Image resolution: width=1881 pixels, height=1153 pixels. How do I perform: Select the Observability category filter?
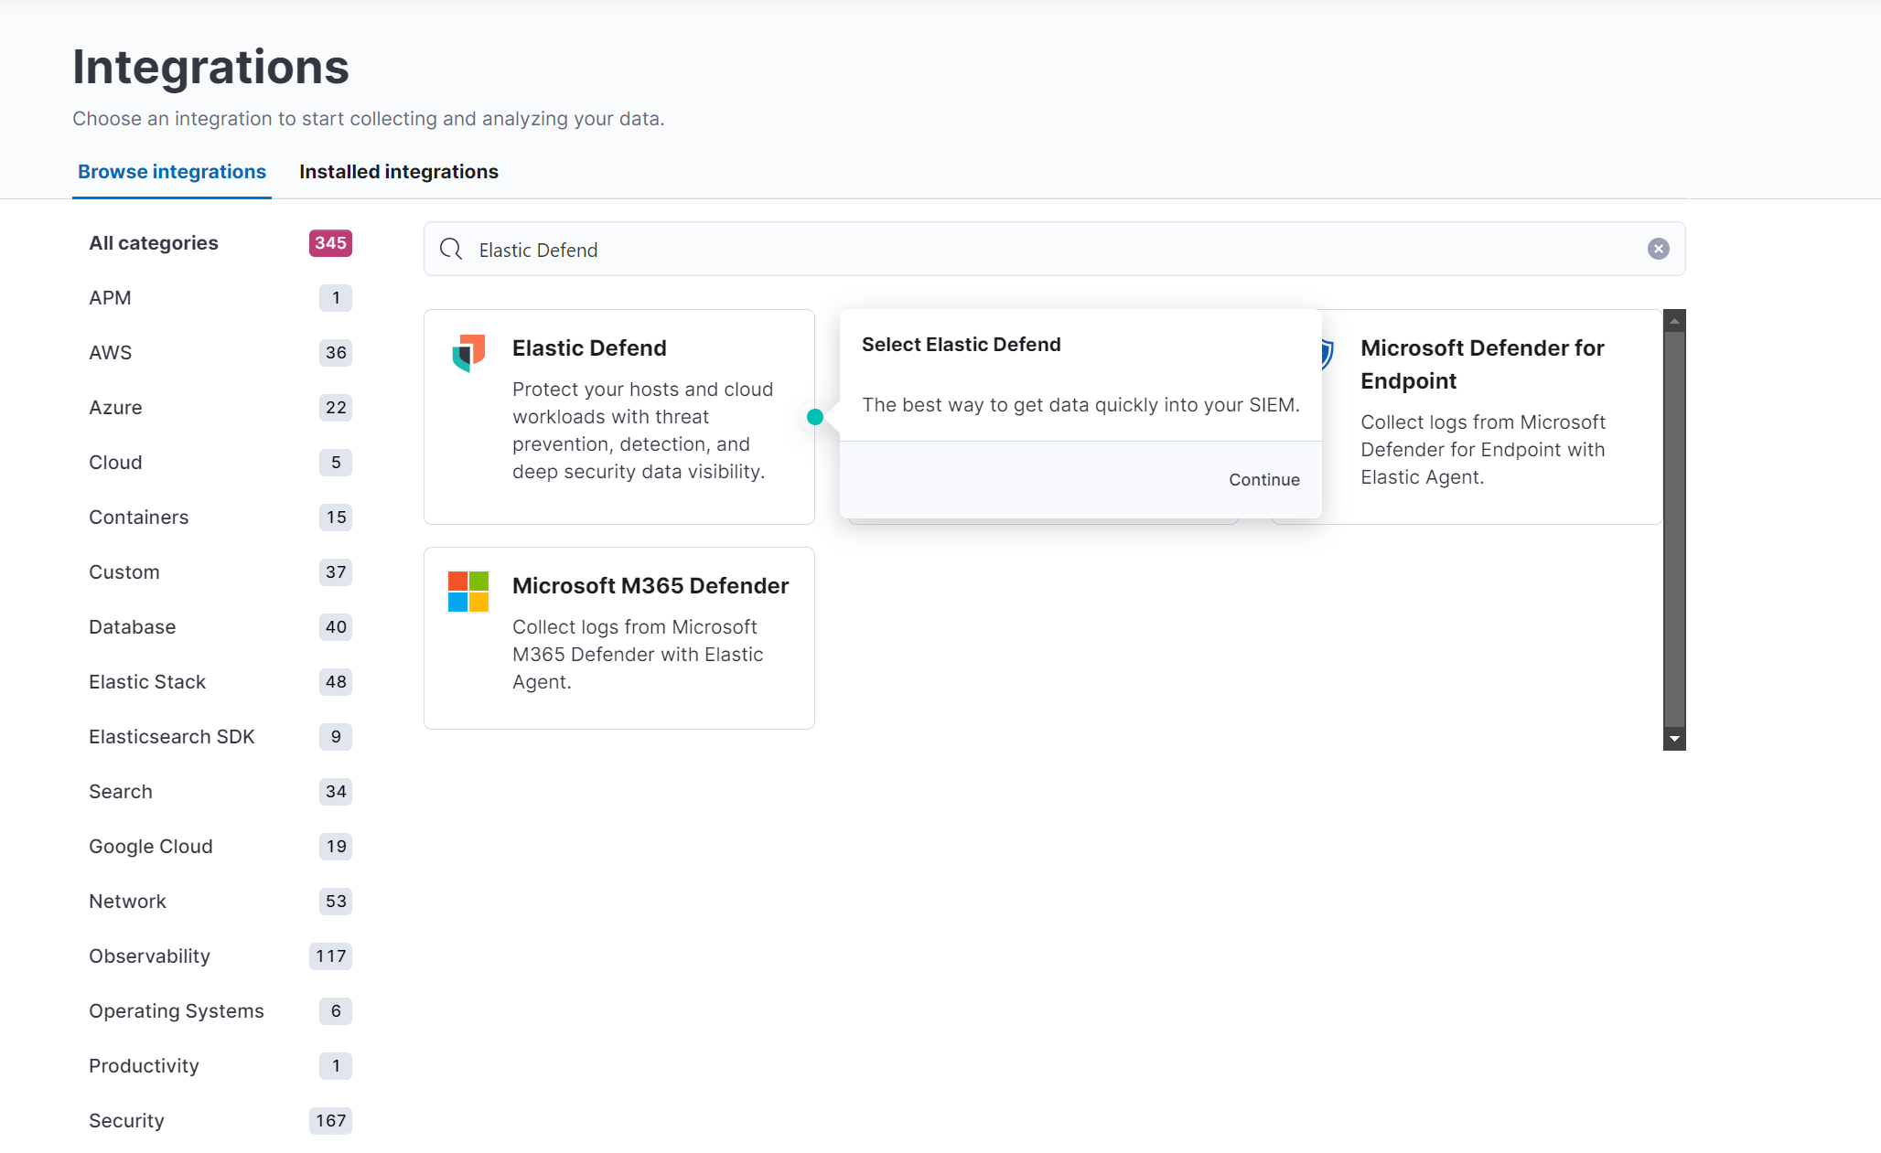point(149,955)
